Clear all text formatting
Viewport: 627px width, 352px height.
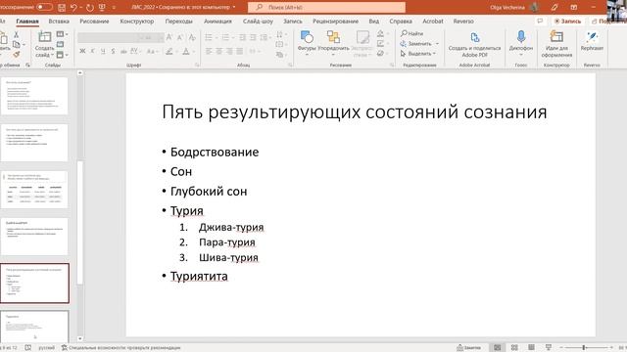pos(192,37)
